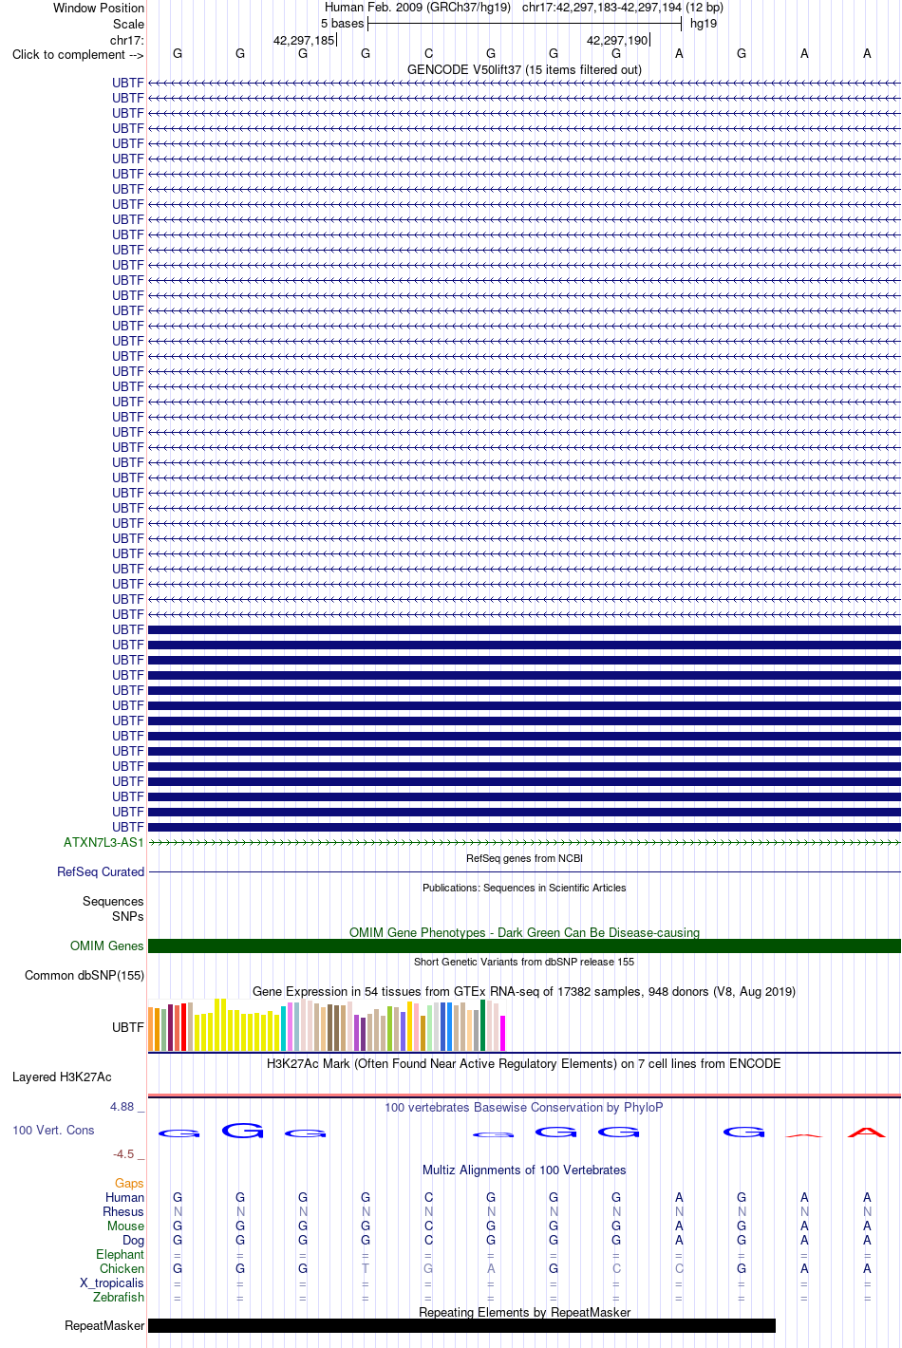Screen dimensions: 902x1348
Task: Open the H3K27Ac Mark track title
Action: pyautogui.click(x=524, y=1063)
